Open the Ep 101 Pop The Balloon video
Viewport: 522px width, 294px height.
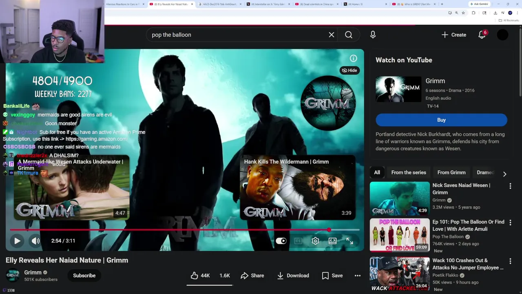400,235
